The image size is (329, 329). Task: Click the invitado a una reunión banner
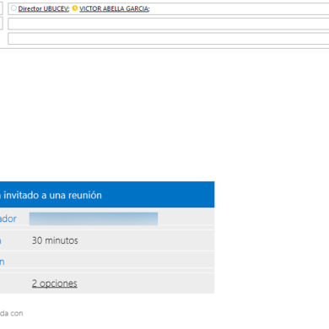107,195
